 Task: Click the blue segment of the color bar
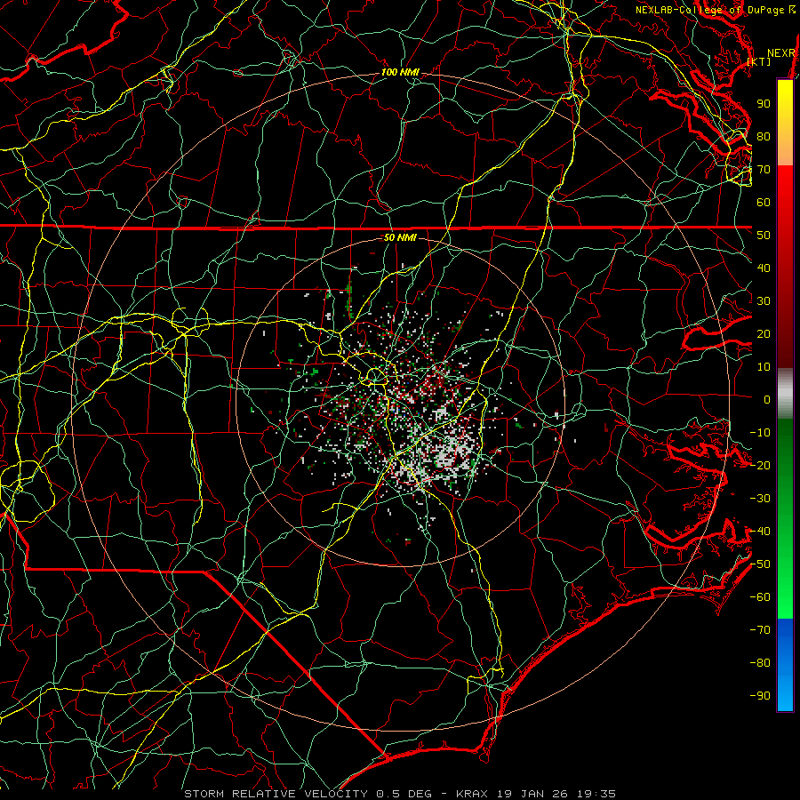click(x=785, y=664)
